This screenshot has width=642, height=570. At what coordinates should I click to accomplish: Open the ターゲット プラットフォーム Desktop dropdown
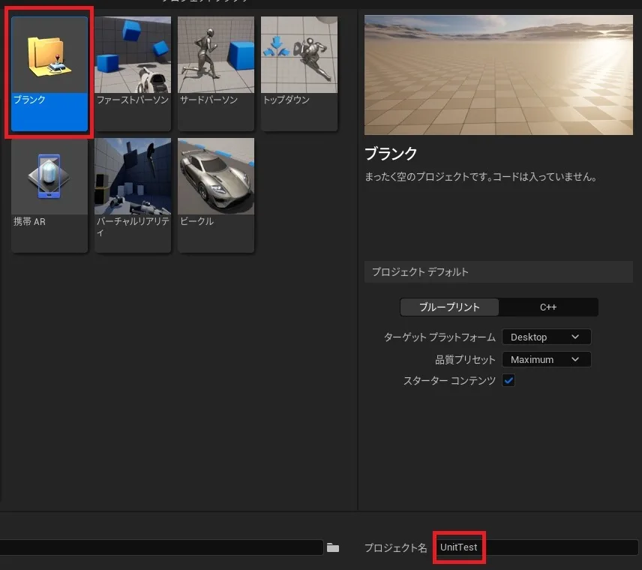[x=546, y=337]
